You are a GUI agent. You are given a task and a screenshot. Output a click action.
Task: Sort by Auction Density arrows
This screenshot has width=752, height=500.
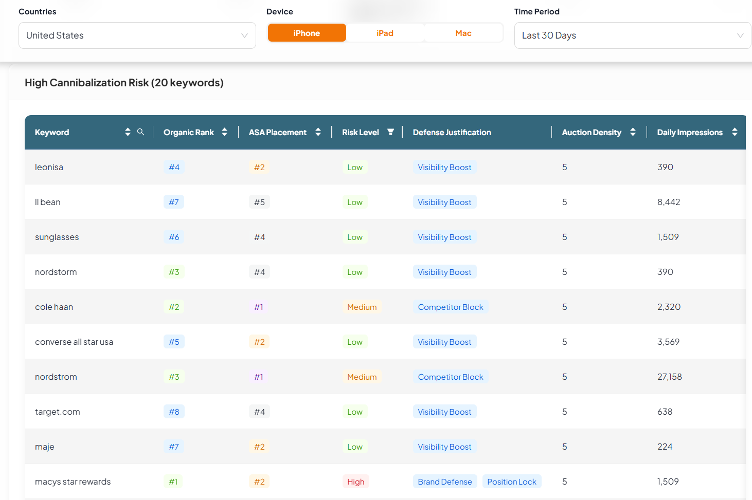pyautogui.click(x=633, y=132)
